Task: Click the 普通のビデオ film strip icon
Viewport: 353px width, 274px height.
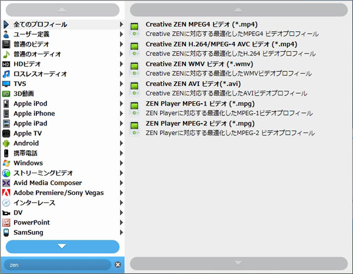Action: click(x=6, y=44)
